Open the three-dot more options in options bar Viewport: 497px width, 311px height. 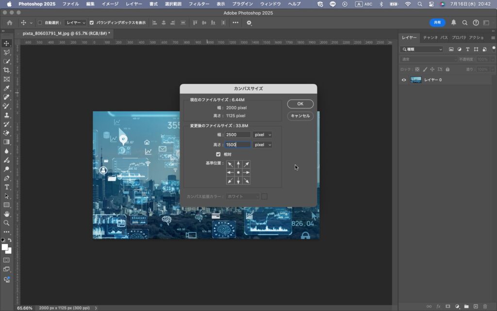(x=235, y=22)
